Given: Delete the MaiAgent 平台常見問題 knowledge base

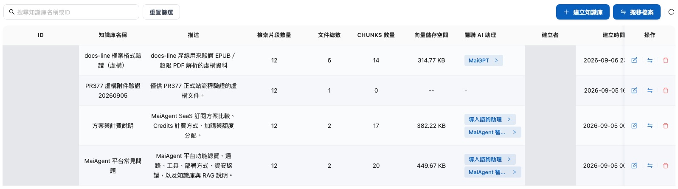Looking at the screenshot, I should tap(666, 166).
